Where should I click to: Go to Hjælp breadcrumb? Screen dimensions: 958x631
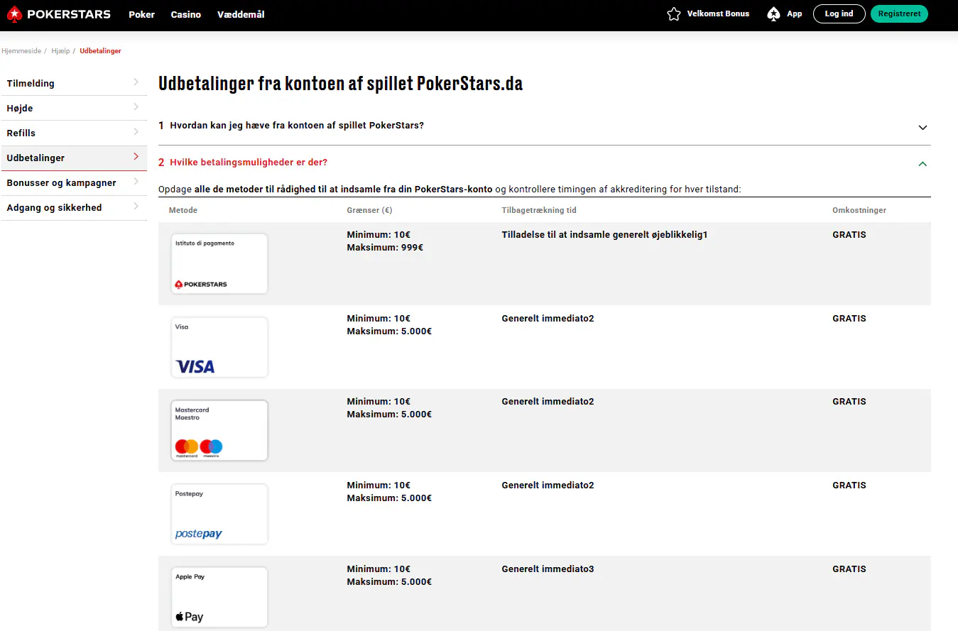(60, 51)
